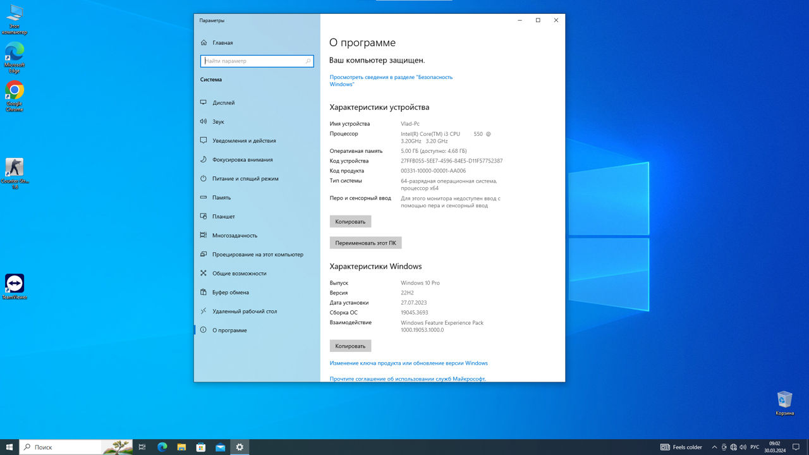Select the Counter-Strike 1.6 desktop shortcut
Image resolution: width=809 pixels, height=455 pixels.
click(15, 174)
